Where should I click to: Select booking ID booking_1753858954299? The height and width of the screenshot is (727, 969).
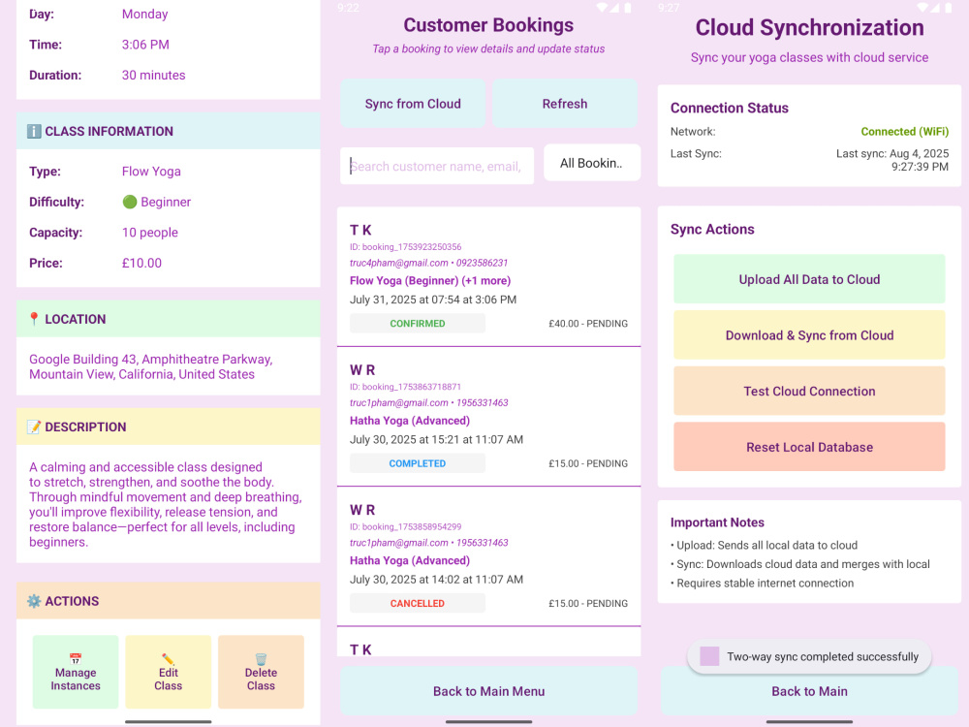click(x=405, y=526)
